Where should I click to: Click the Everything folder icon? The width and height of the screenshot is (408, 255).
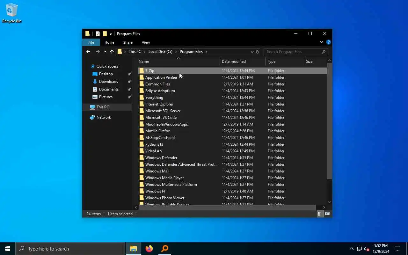142,98
